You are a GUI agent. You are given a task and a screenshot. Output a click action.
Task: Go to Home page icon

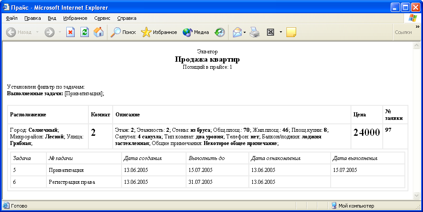click(99, 32)
